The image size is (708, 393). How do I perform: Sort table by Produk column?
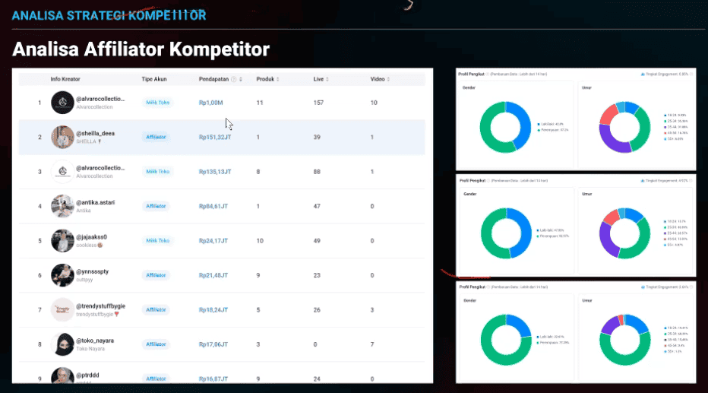click(x=278, y=79)
